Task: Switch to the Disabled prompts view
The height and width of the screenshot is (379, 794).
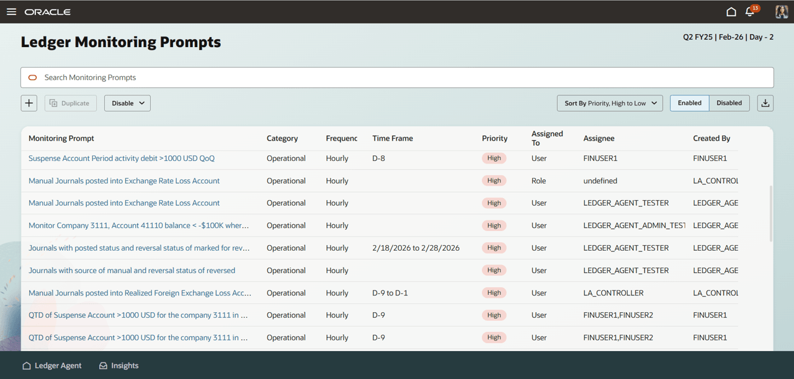Action: [729, 103]
